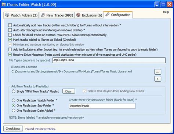Screen dimensions: 174x134
Task: Toggle check for dead tracks on startup
Action: point(10,35)
